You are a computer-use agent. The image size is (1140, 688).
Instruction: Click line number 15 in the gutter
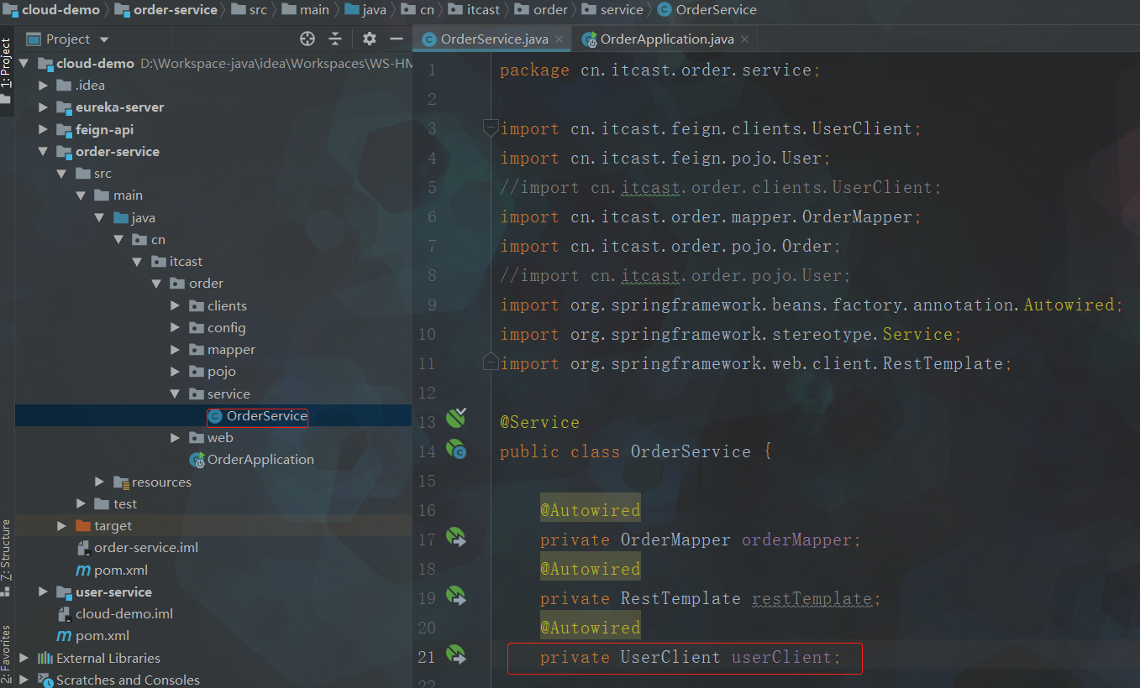[x=427, y=481]
